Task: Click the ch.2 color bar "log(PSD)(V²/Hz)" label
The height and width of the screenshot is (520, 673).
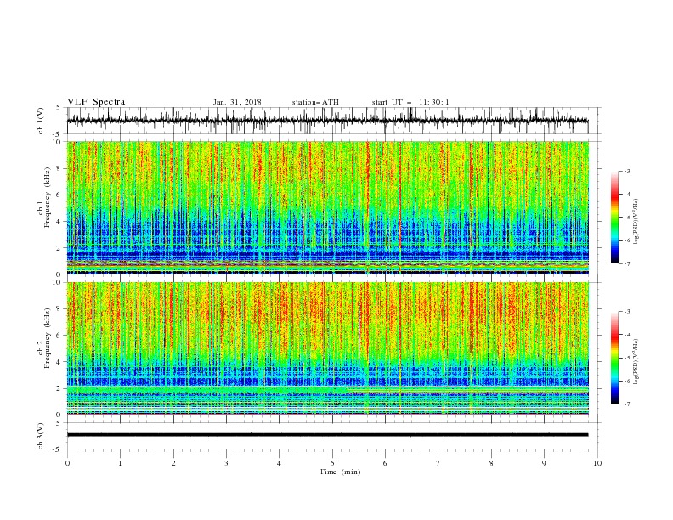Action: [636, 362]
